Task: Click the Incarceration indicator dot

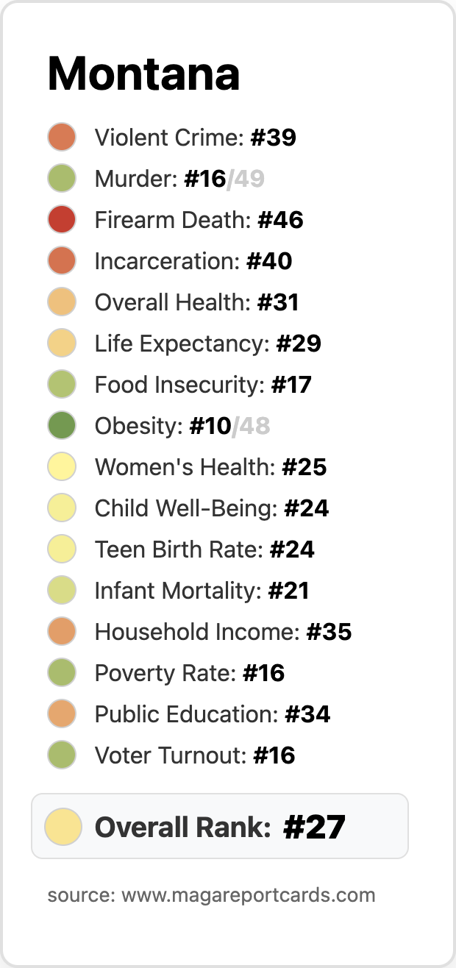Action: (63, 261)
